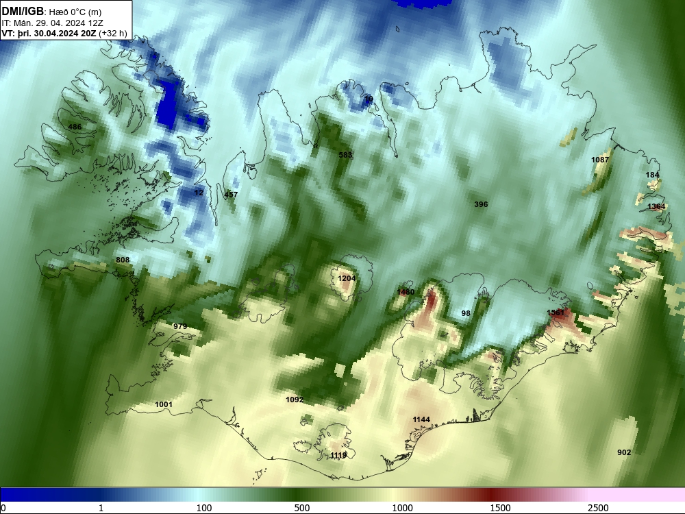Click the map value 902 offshore
Screen dimensions: 685x514
[624, 452]
